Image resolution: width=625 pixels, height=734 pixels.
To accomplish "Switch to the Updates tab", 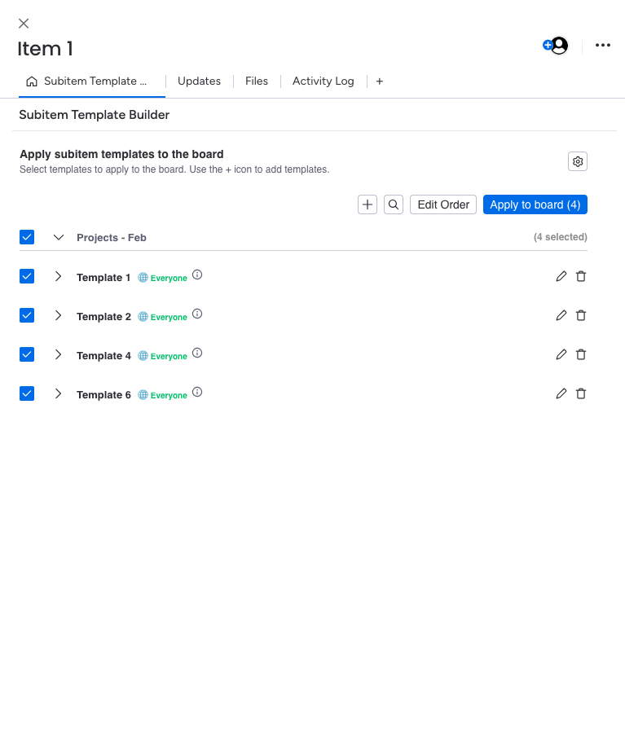I will (199, 81).
